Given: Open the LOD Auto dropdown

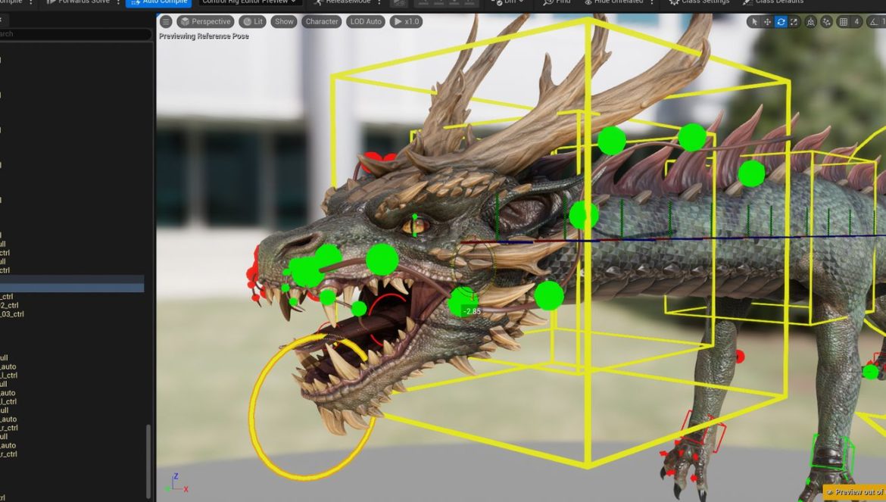Looking at the screenshot, I should 366,22.
